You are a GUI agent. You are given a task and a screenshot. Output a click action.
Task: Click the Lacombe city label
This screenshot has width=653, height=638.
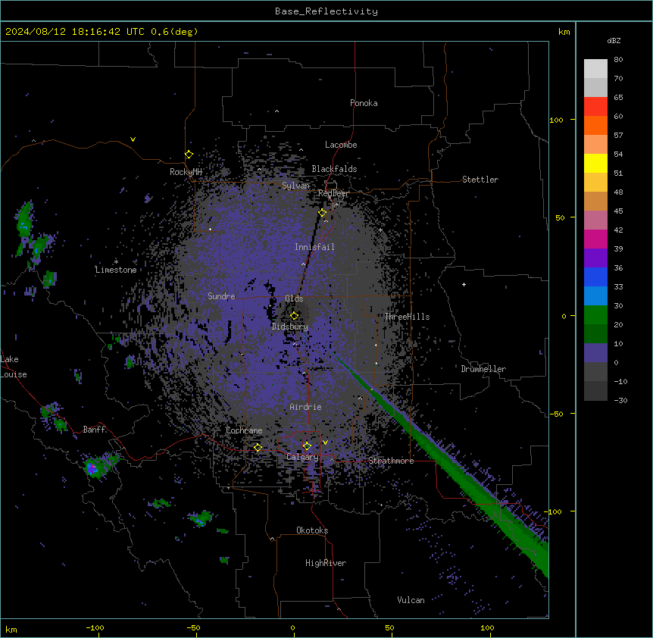pos(341,145)
